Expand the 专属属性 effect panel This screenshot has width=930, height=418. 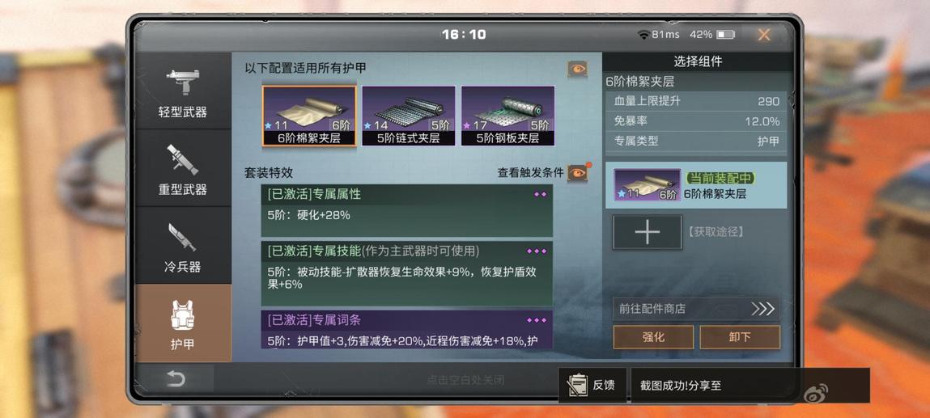pos(407,194)
